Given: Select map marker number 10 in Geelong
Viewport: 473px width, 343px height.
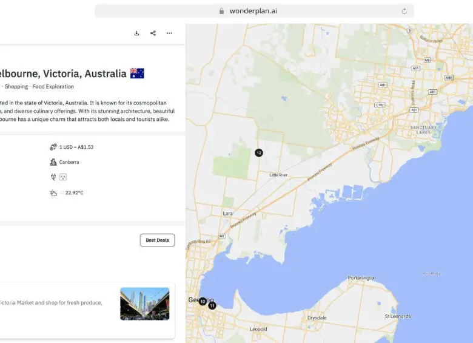Looking at the screenshot, I should [203, 301].
